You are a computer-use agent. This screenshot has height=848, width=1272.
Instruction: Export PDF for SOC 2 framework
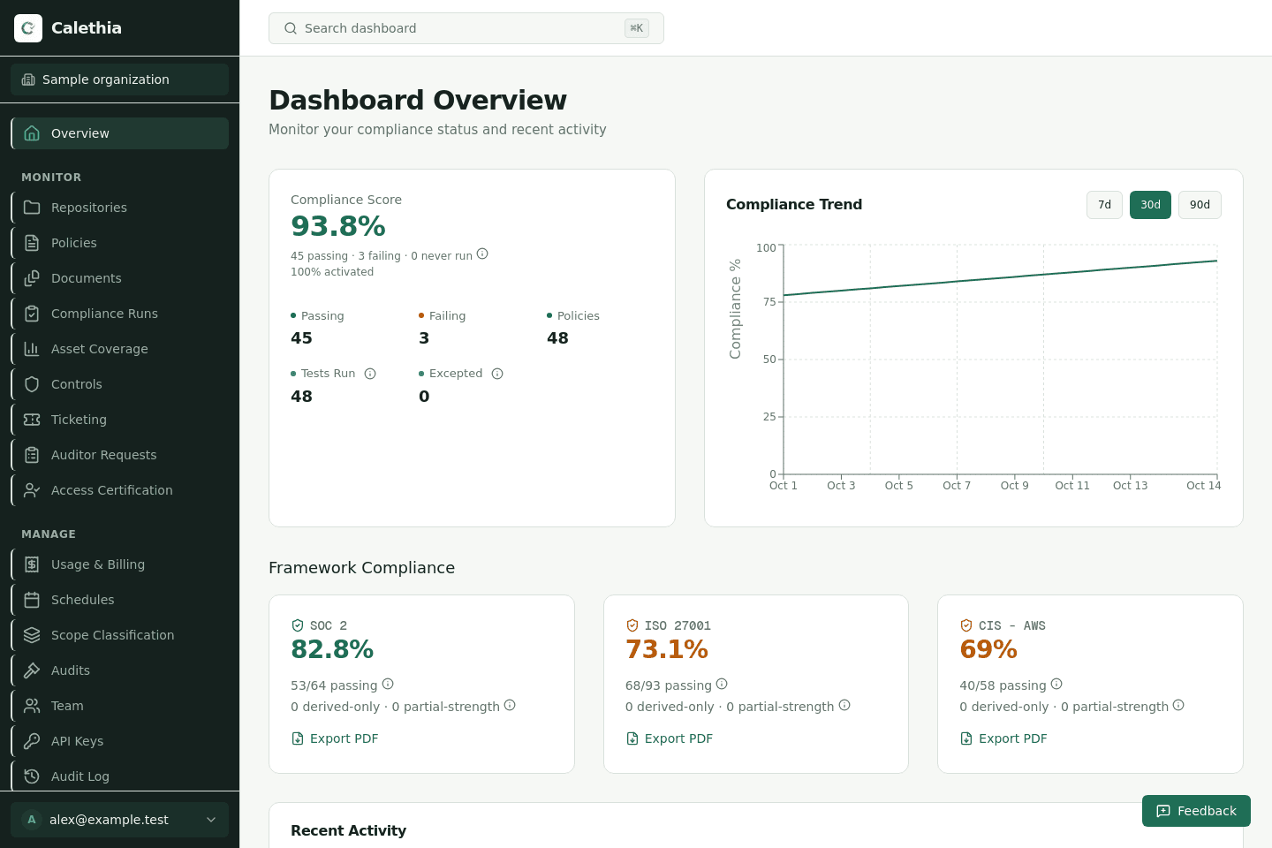[335, 738]
